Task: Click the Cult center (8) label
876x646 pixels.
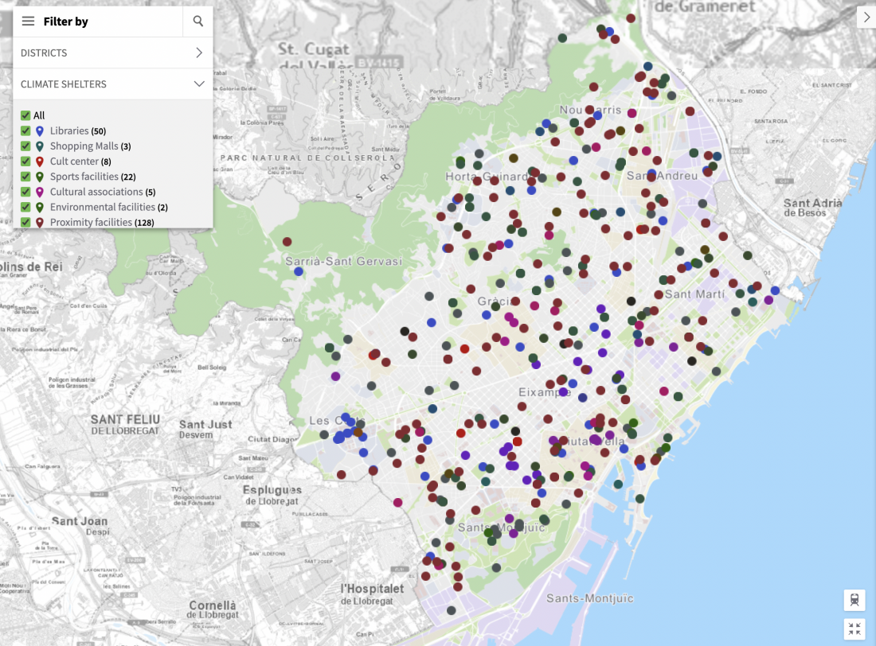Action: point(80,161)
